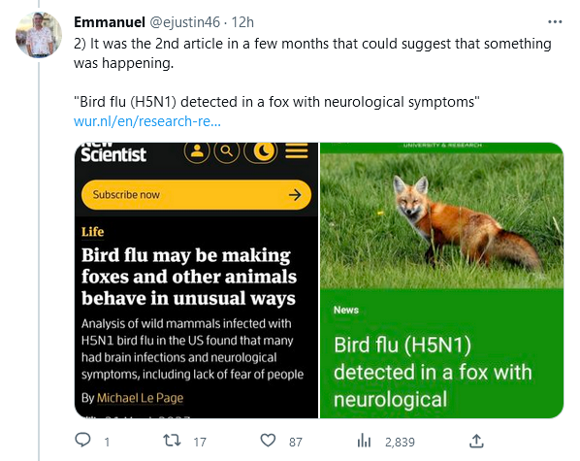Open Emmanuel's profile picture

click(39, 35)
